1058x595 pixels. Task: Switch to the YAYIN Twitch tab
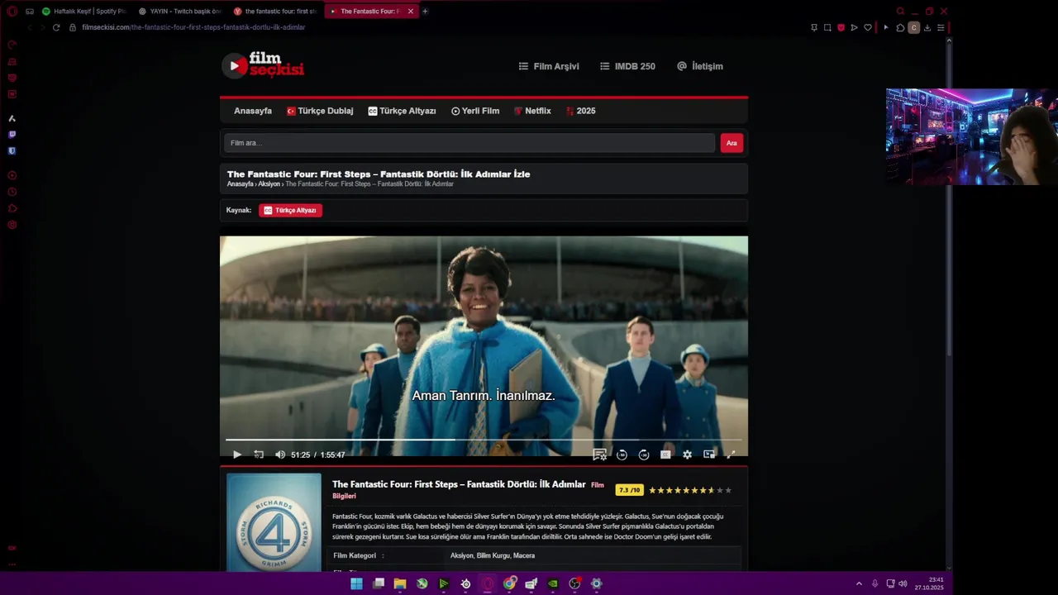(x=179, y=12)
